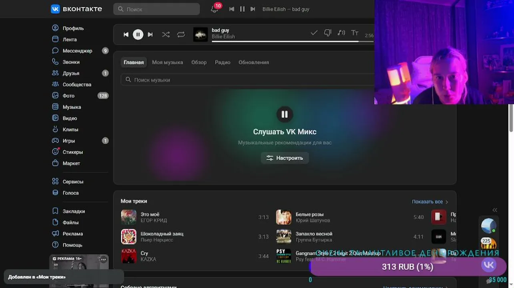Image resolution: width=514 pixels, height=288 pixels.
Task: Open Голоса in the sidebar
Action: pyautogui.click(x=70, y=193)
